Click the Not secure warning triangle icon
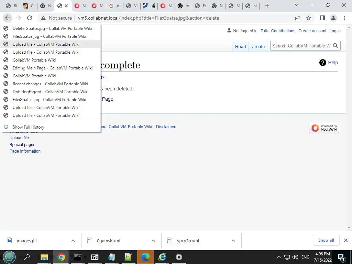Screen dimensions: 352x264 click(x=43, y=18)
